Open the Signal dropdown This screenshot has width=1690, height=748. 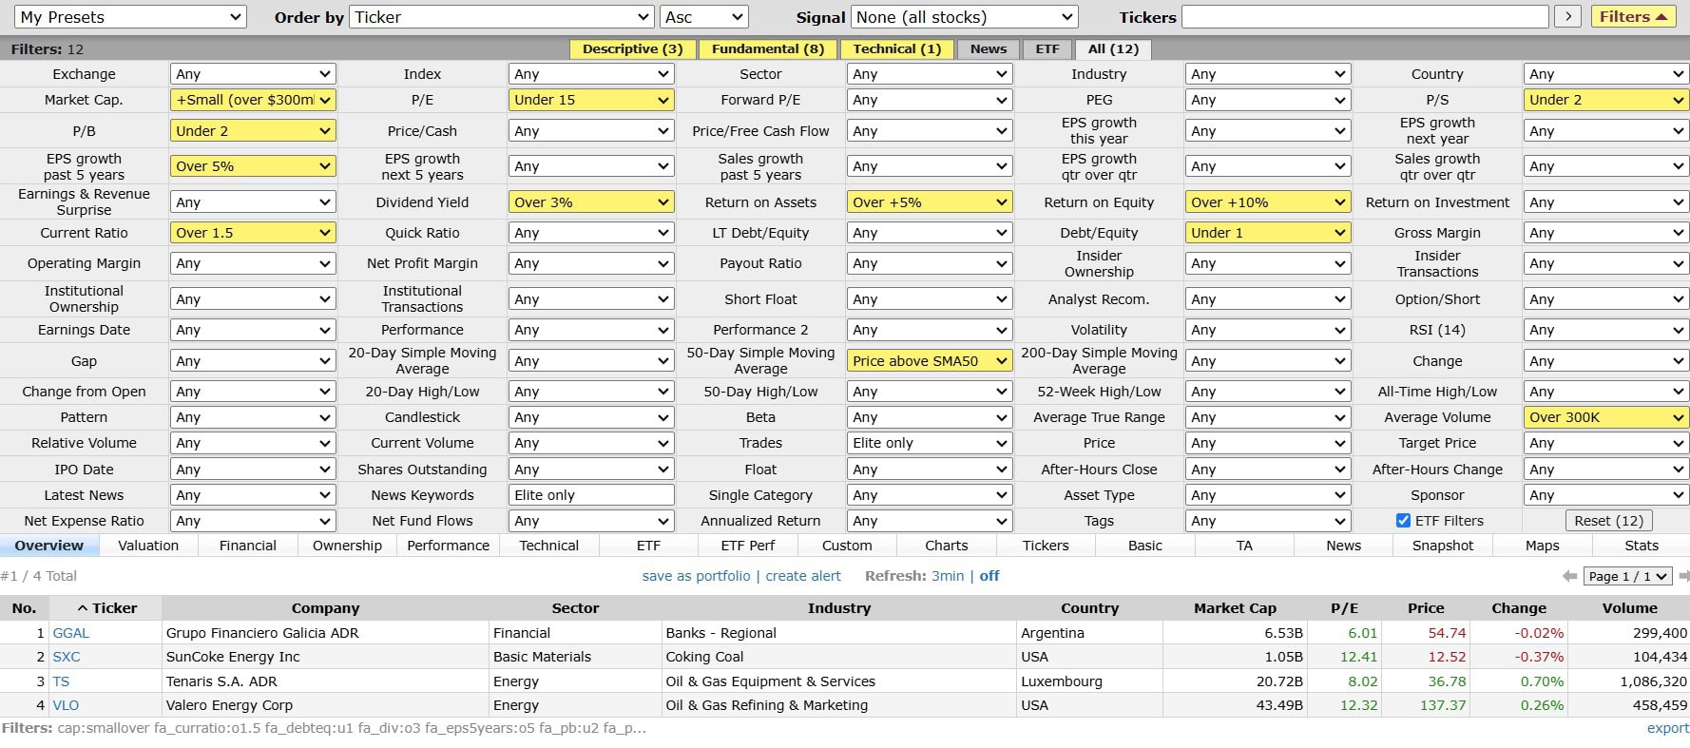tap(964, 17)
